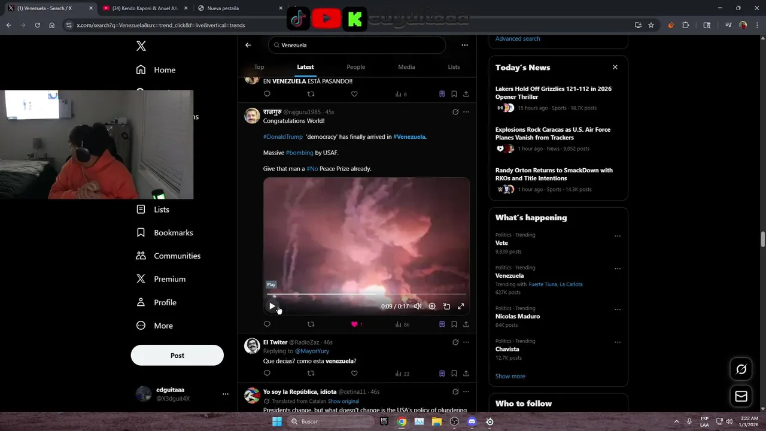Open Epic Games from the taskbar
Screen dimensions: 766x431
coord(384,421)
